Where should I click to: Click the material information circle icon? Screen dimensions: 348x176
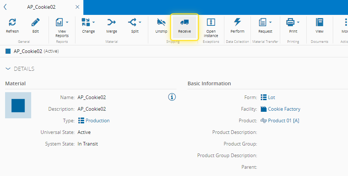pyautogui.click(x=172, y=97)
